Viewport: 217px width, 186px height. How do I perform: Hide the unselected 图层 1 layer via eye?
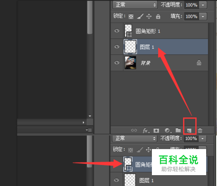[116, 180]
